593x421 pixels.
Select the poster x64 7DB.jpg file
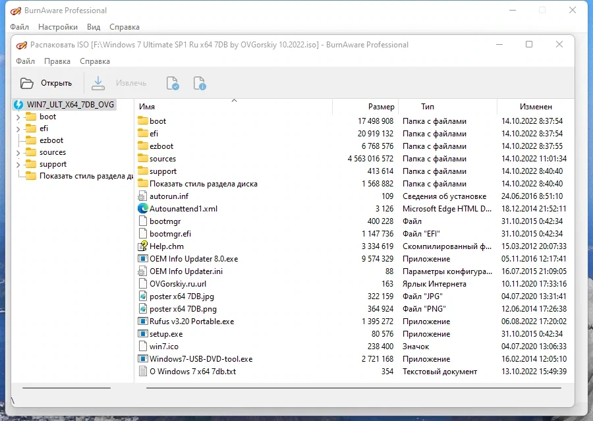click(x=182, y=296)
